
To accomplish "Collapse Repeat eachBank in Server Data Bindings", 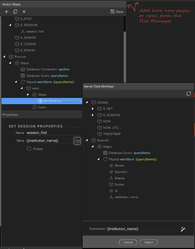I will click(98, 159).
